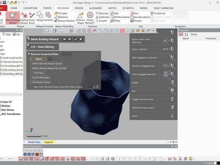Collapse the Select option minus sign
Image resolution: width=220 pixels, height=165 pixels.
point(29,59)
